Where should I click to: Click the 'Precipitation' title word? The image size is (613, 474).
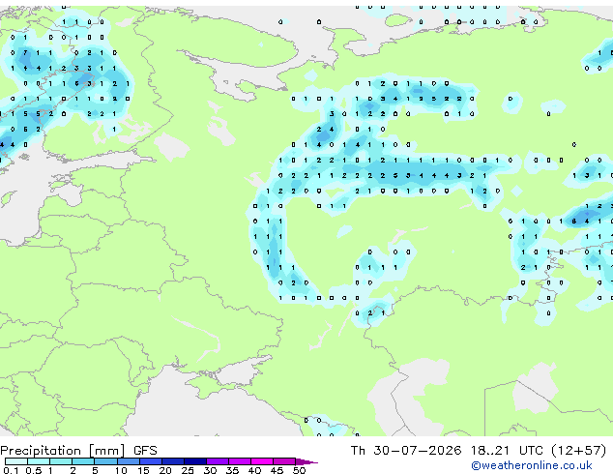pyautogui.click(x=41, y=451)
